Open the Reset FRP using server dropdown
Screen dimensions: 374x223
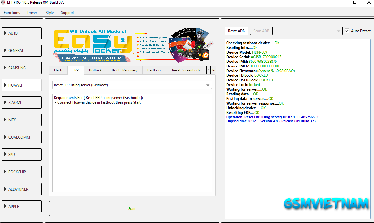(132, 85)
